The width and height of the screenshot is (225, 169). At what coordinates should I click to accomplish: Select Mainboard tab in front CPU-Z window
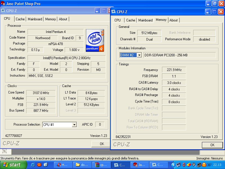coord(145,20)
